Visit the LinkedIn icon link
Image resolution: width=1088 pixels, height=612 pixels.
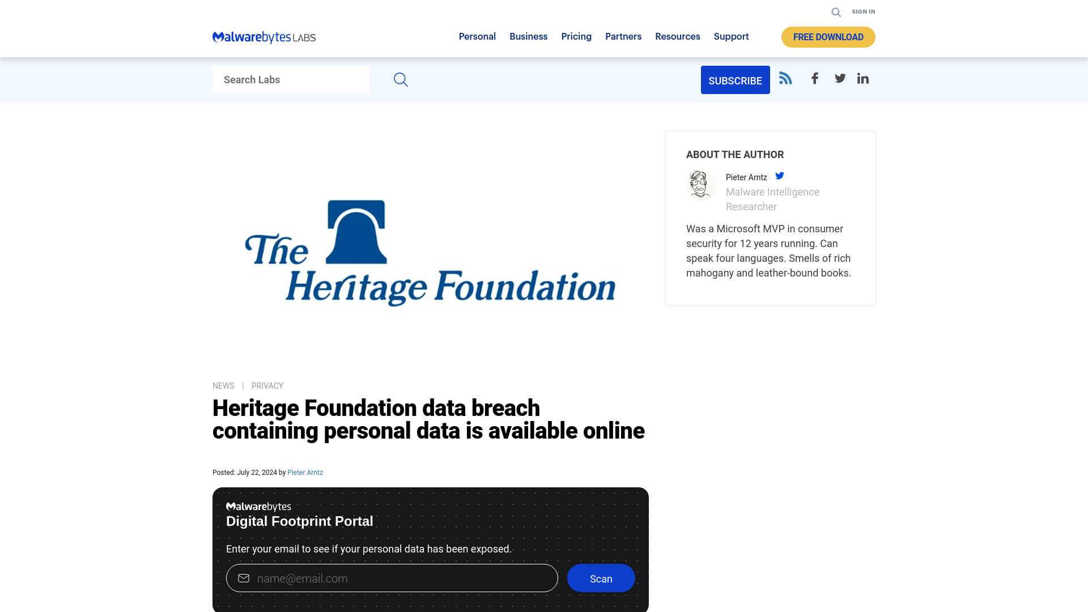[x=863, y=78]
